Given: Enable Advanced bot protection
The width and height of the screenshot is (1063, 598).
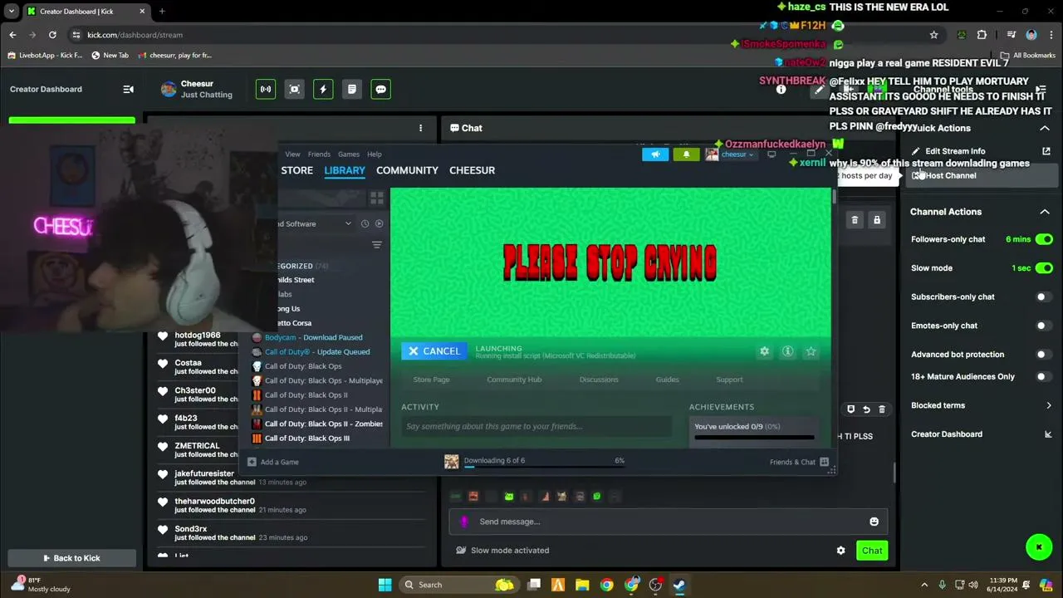Looking at the screenshot, I should click(1044, 355).
